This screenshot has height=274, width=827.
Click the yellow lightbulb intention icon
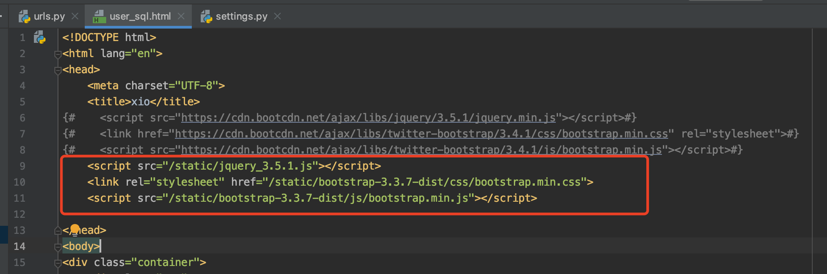point(75,229)
